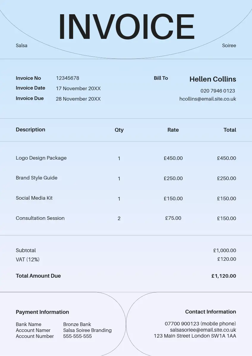Image resolution: width=252 pixels, height=356 pixels.
Task: Click the Brand Style Guide item
Action: pyautogui.click(x=37, y=178)
